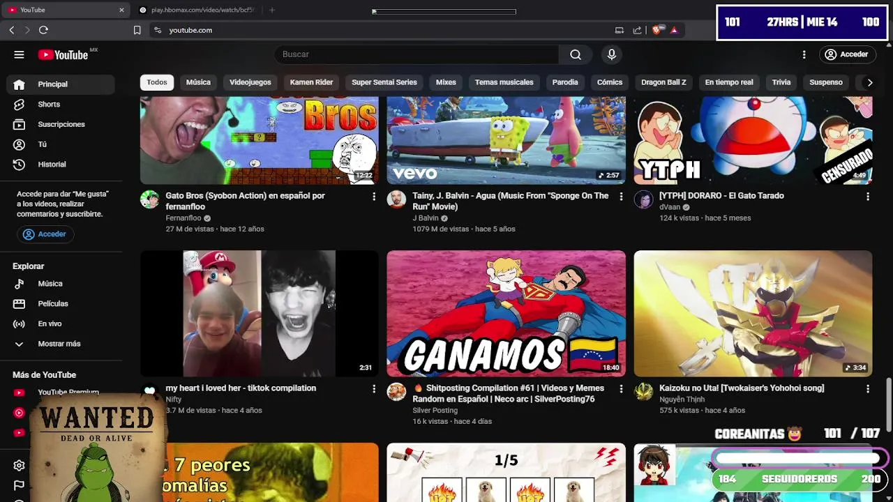Select the Dragon Ball Z filter chip
Image resolution: width=893 pixels, height=502 pixels.
pos(663,82)
